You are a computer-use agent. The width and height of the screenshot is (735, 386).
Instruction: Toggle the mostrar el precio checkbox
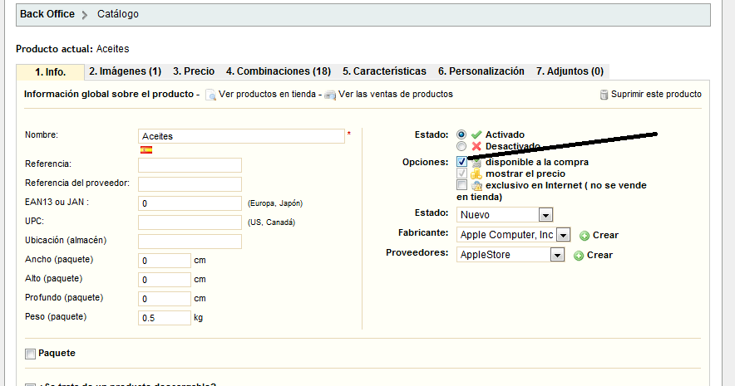click(461, 173)
